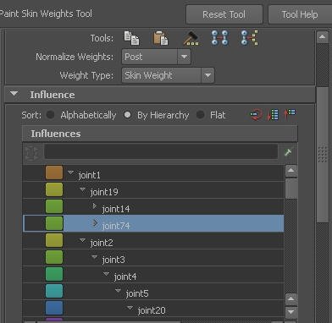Screen dimensions: 332x323
Task: Select the Alphabetically sort radio button
Action: 51,115
